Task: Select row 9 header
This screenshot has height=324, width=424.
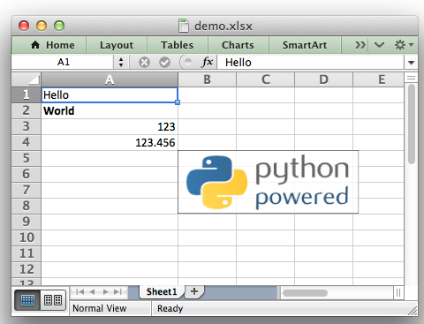Action: (26, 222)
